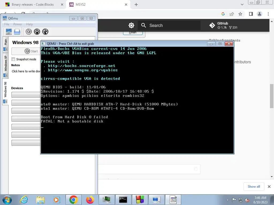Click the last device bar under Devices

point(26,143)
